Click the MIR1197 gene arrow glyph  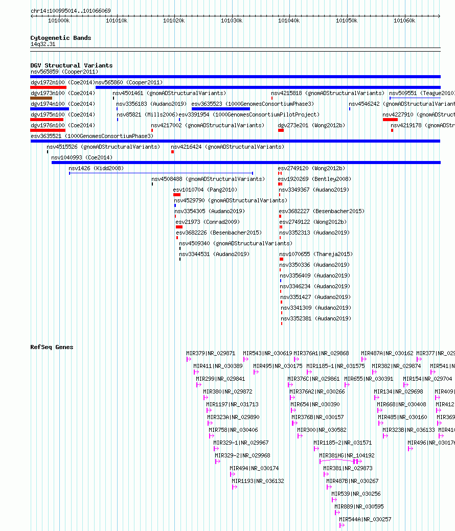(x=209, y=410)
